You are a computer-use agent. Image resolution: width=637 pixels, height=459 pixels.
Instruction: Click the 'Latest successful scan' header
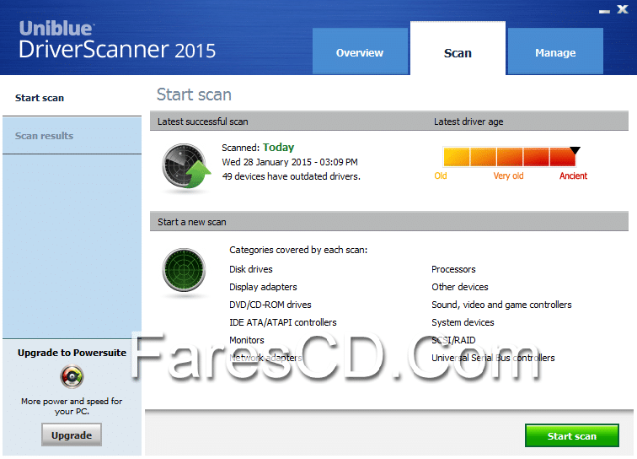click(x=203, y=121)
